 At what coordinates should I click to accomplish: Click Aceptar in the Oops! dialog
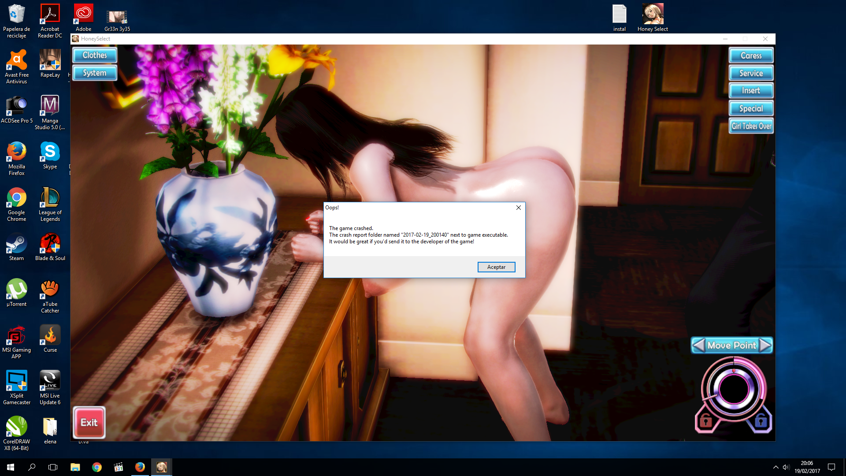(x=496, y=267)
